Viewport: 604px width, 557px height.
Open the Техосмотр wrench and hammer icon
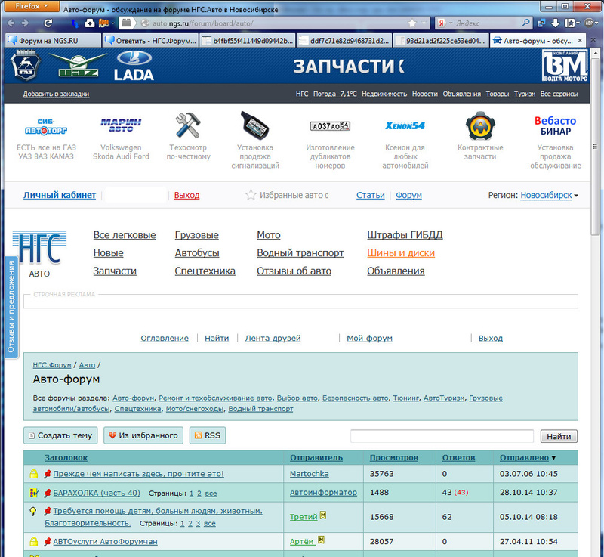[186, 125]
